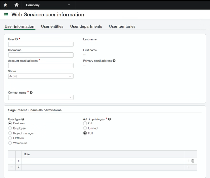This screenshot has height=178, width=210.
Task: Grab the reorder handle for row 1
Action: coord(12,161)
